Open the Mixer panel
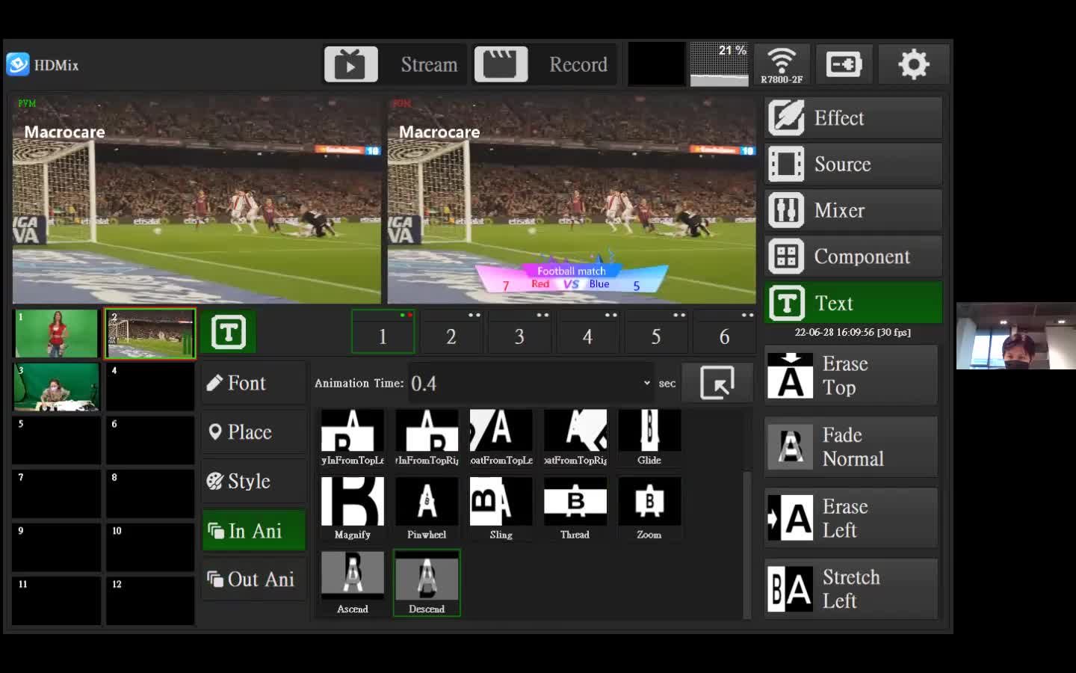This screenshot has height=673, width=1076. tap(853, 210)
